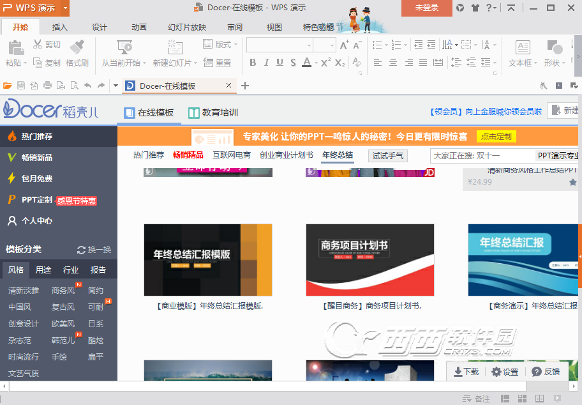Click the 领会员 membership link
Screen dimensions: 582x405
(x=486, y=111)
